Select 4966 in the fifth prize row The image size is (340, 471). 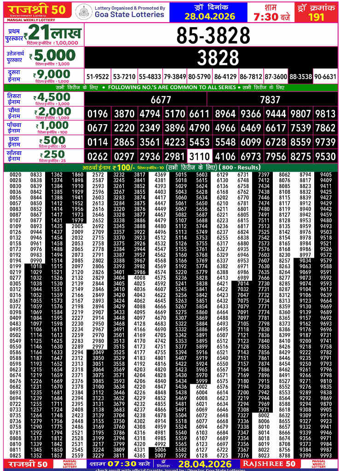tap(225, 128)
